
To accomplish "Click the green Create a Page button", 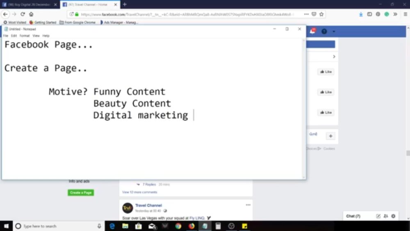I will [81, 192].
